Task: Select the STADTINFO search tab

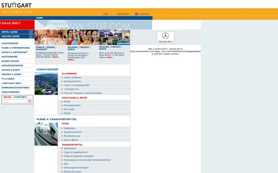Action: click(x=20, y=97)
